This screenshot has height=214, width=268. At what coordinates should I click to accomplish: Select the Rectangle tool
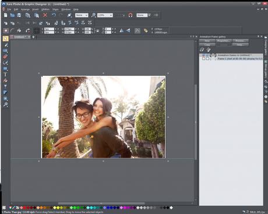tap(5, 69)
